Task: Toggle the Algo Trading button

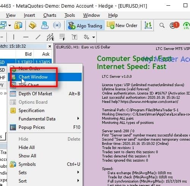Action: [85, 26]
